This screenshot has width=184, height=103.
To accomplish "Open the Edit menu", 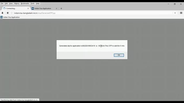I will coord(6,3).
